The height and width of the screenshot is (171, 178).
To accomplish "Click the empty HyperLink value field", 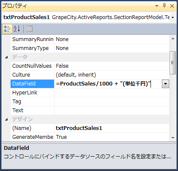I will [112, 93].
